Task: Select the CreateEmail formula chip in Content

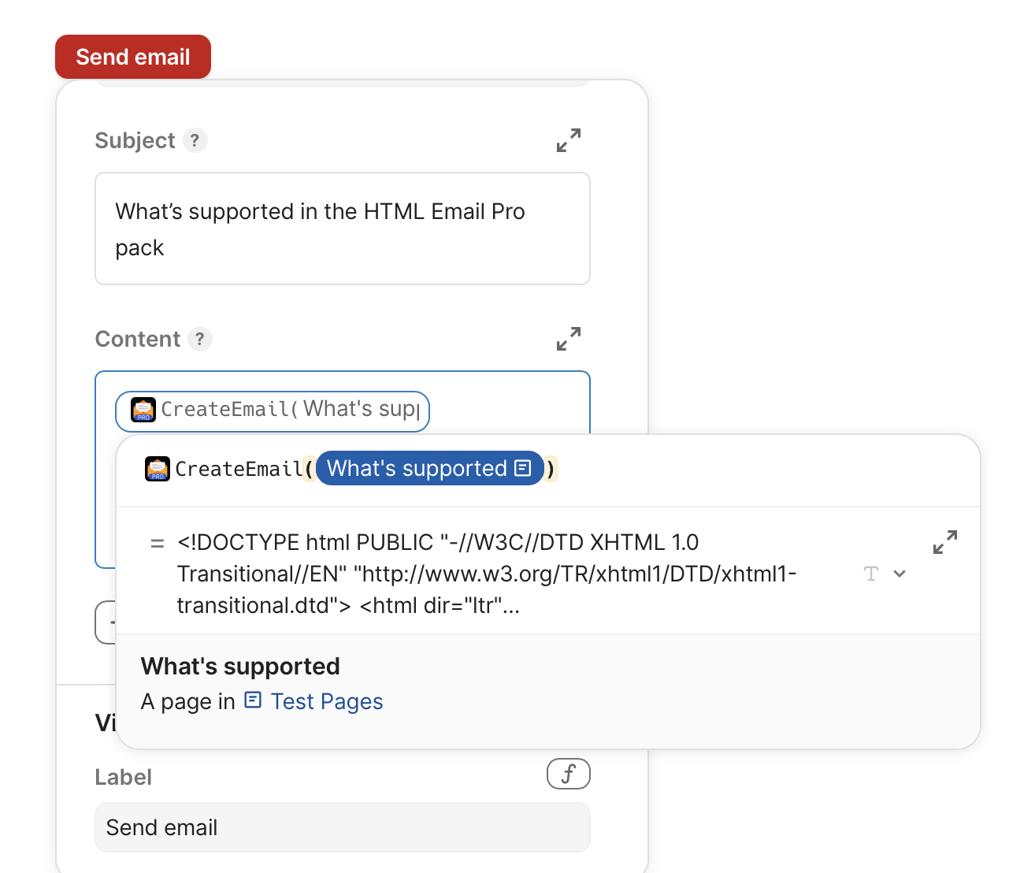Action: point(273,411)
